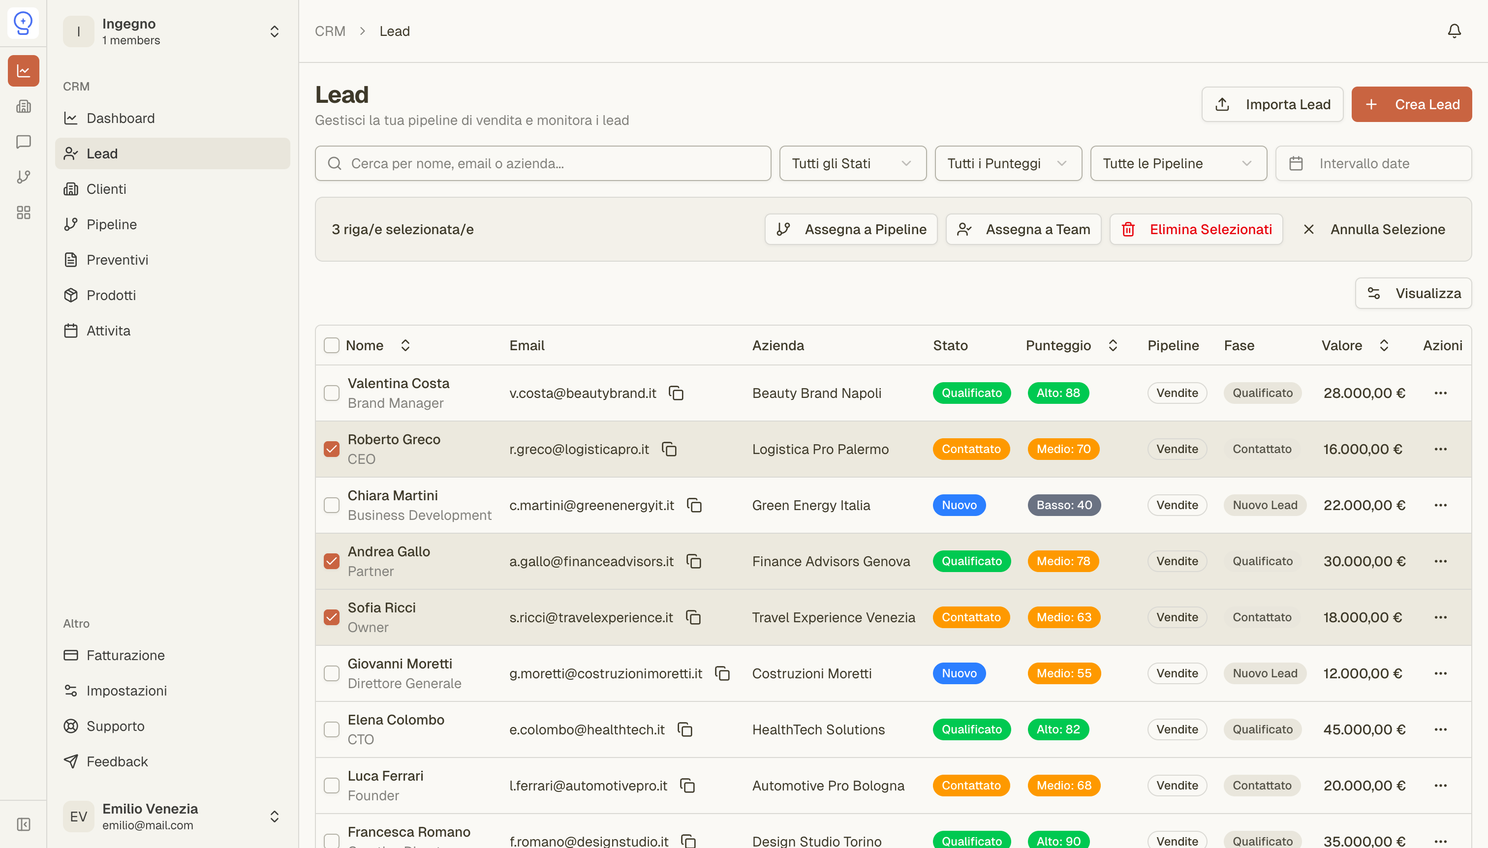This screenshot has height=848, width=1488.
Task: Uncheck Roberto Greco's row checkbox
Action: pyautogui.click(x=332, y=449)
